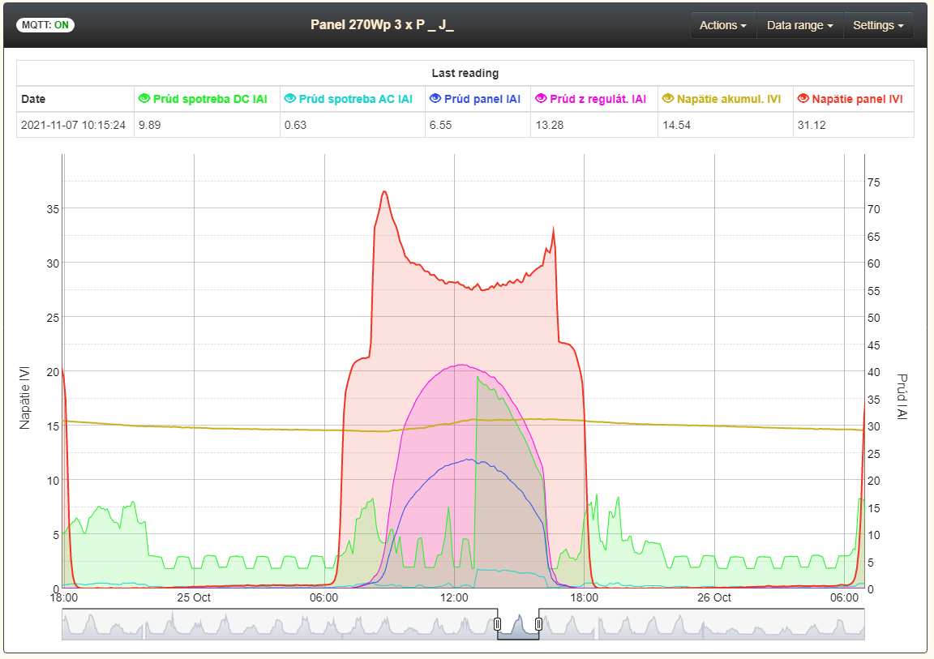Screen dimensions: 934x659
Task: Click the right range selector handle
Action: 538,624
